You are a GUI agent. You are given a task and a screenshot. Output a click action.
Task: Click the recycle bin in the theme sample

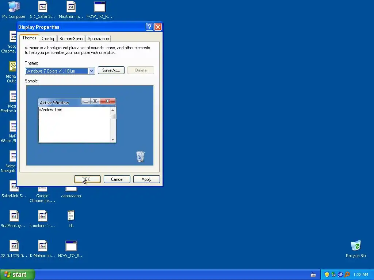pos(140,156)
